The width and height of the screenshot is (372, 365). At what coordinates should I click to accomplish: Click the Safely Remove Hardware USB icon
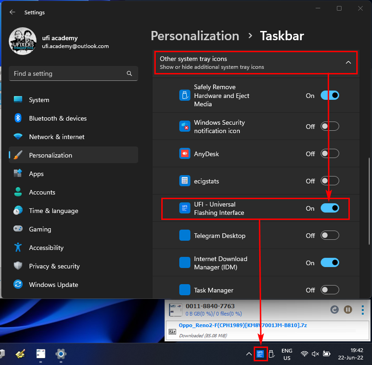[x=184, y=95]
